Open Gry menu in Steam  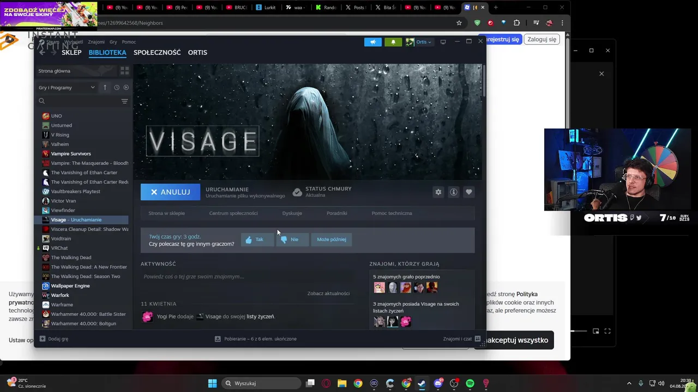pyautogui.click(x=113, y=42)
